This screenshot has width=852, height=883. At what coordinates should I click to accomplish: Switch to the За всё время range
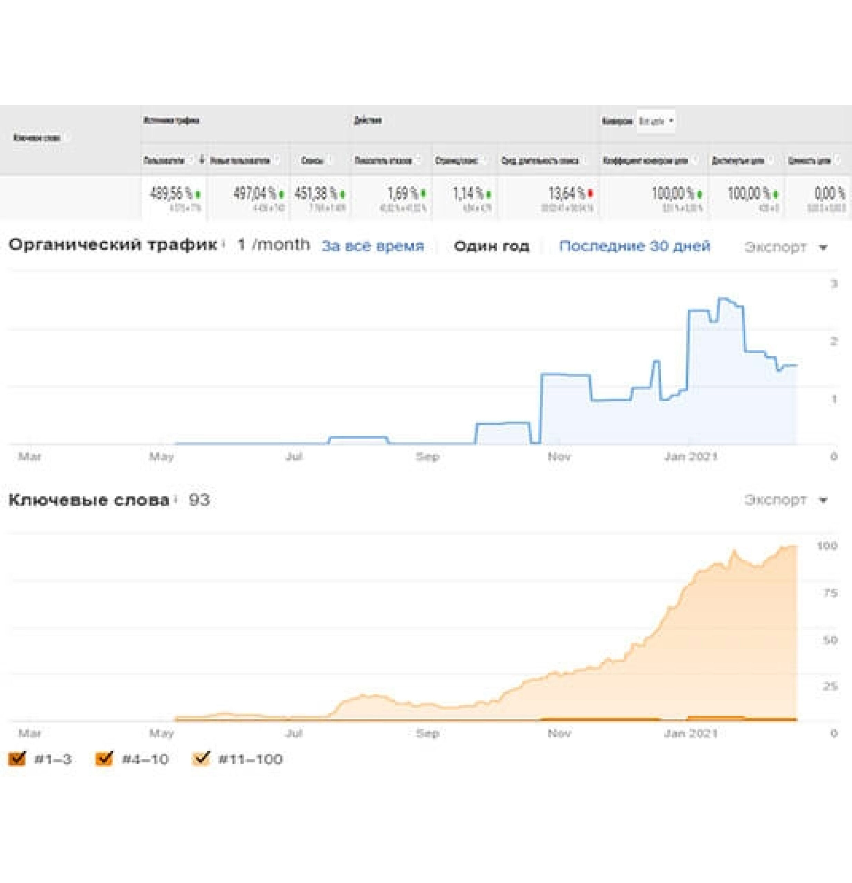pos(372,246)
